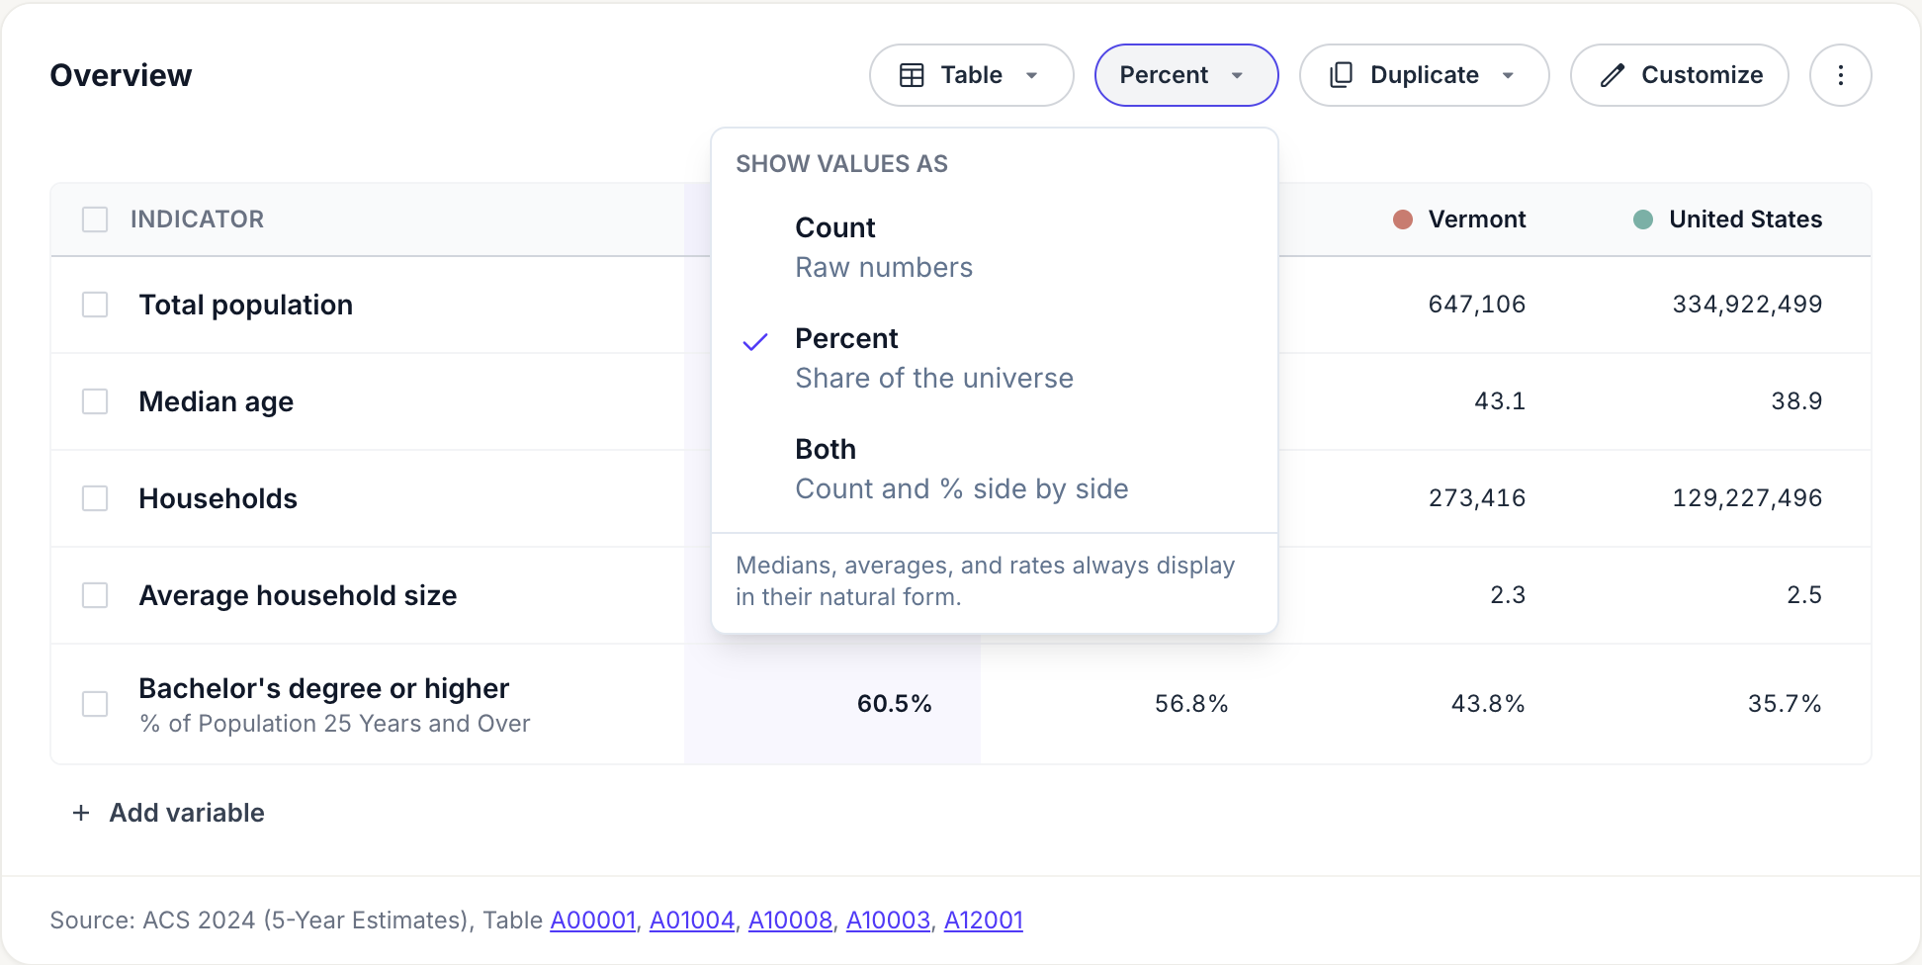Select the Both side by side option
The width and height of the screenshot is (1922, 965).
click(995, 469)
